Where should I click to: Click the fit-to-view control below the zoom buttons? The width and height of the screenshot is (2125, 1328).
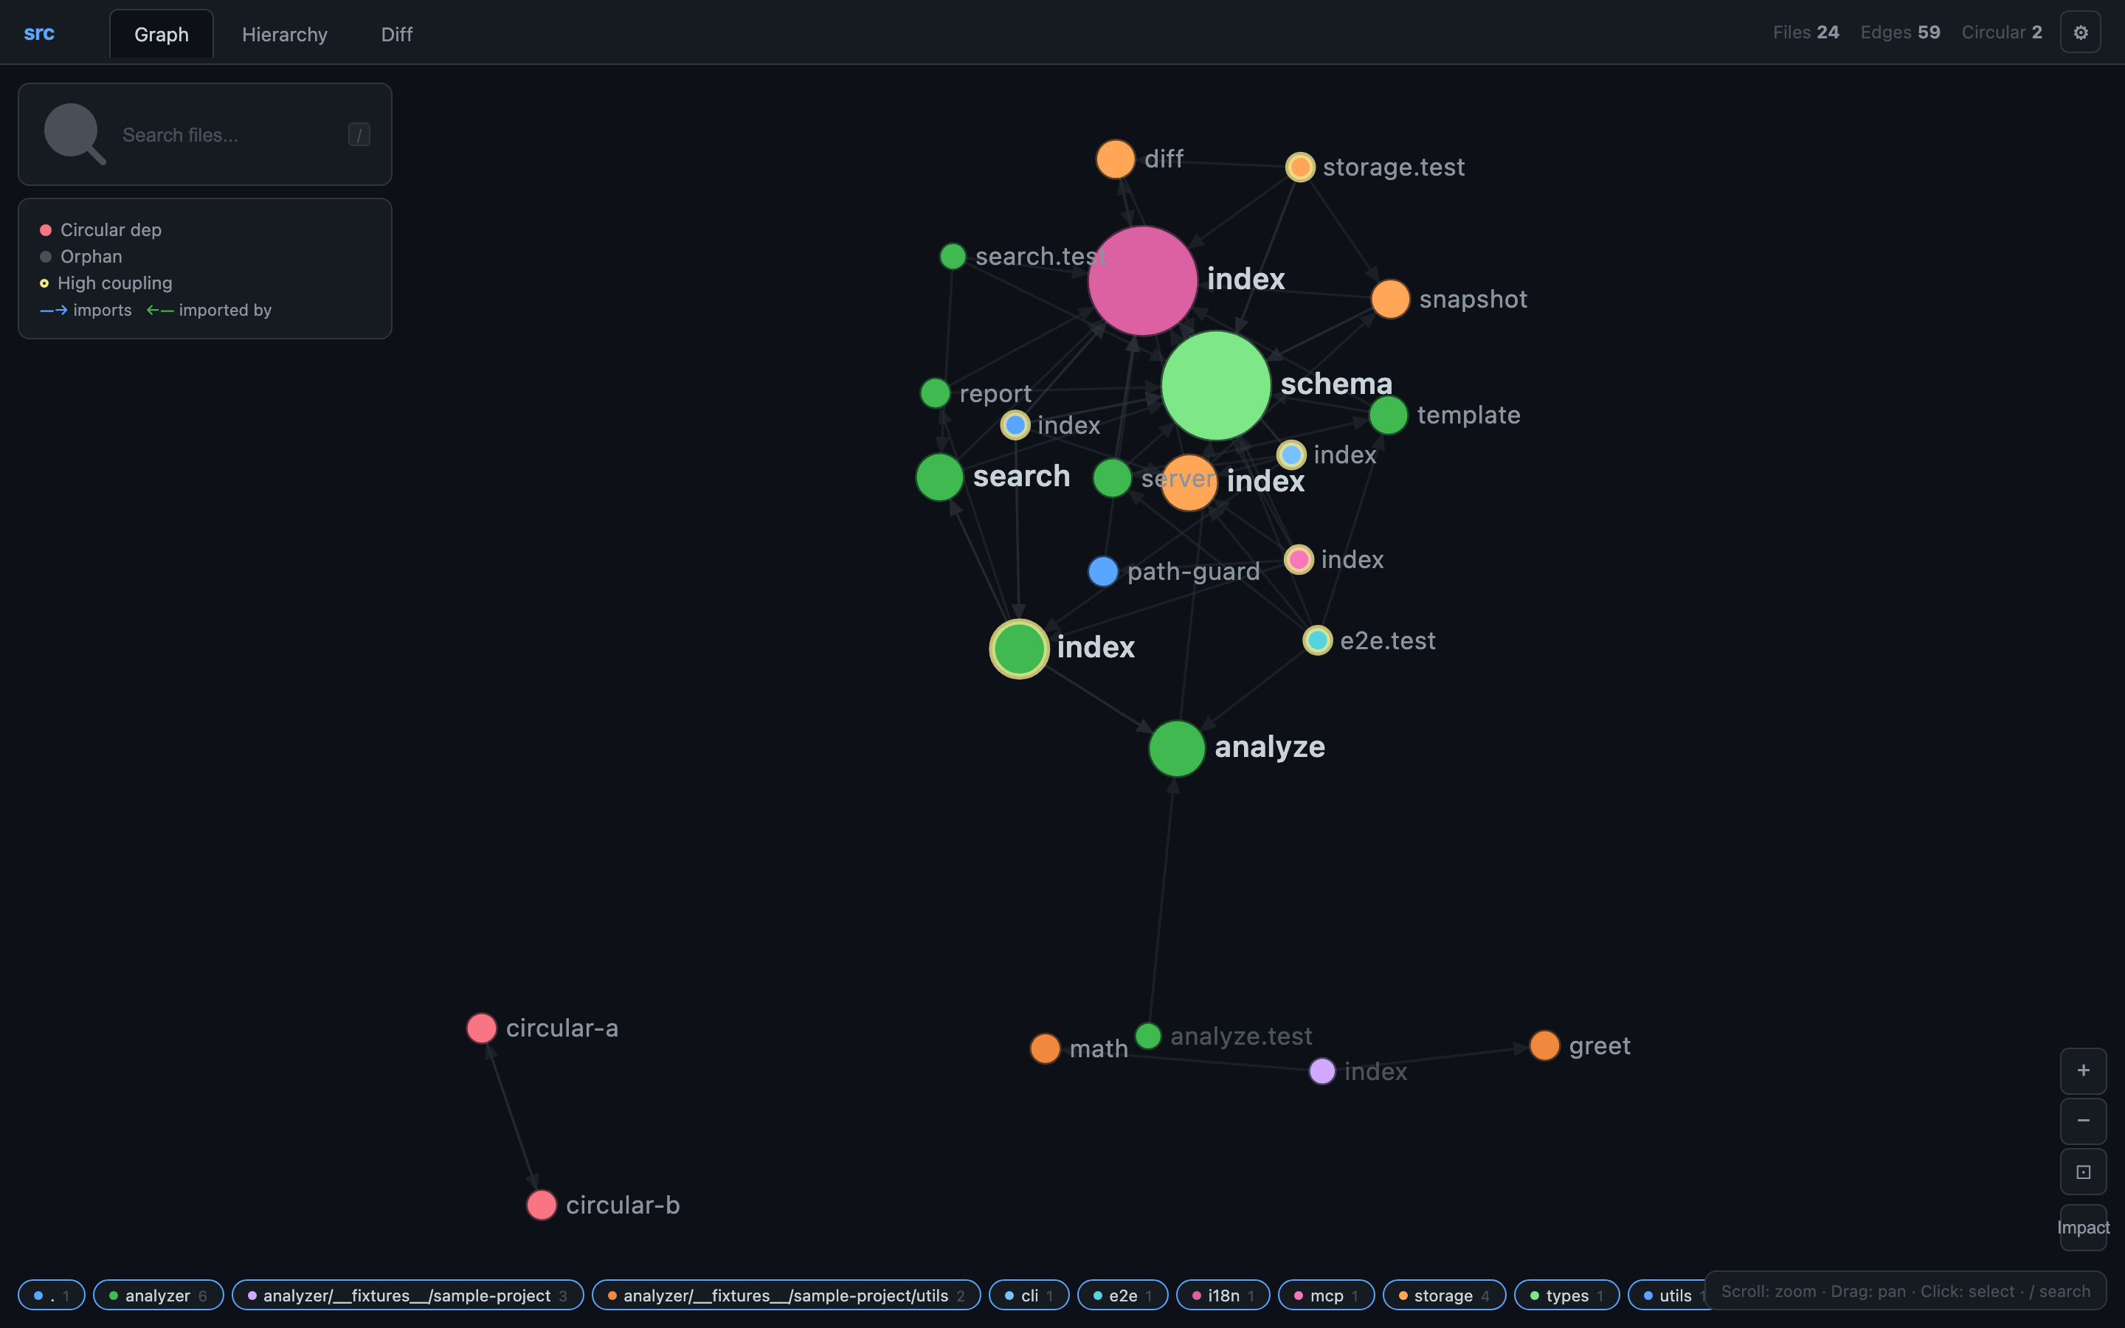click(x=2083, y=1171)
